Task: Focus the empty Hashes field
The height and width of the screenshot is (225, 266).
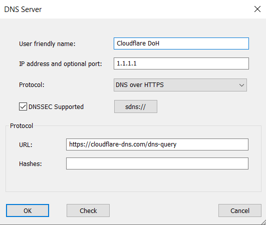Action: 157,163
